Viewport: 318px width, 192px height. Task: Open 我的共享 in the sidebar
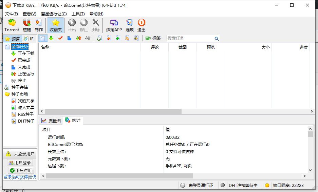pyautogui.click(x=26, y=101)
